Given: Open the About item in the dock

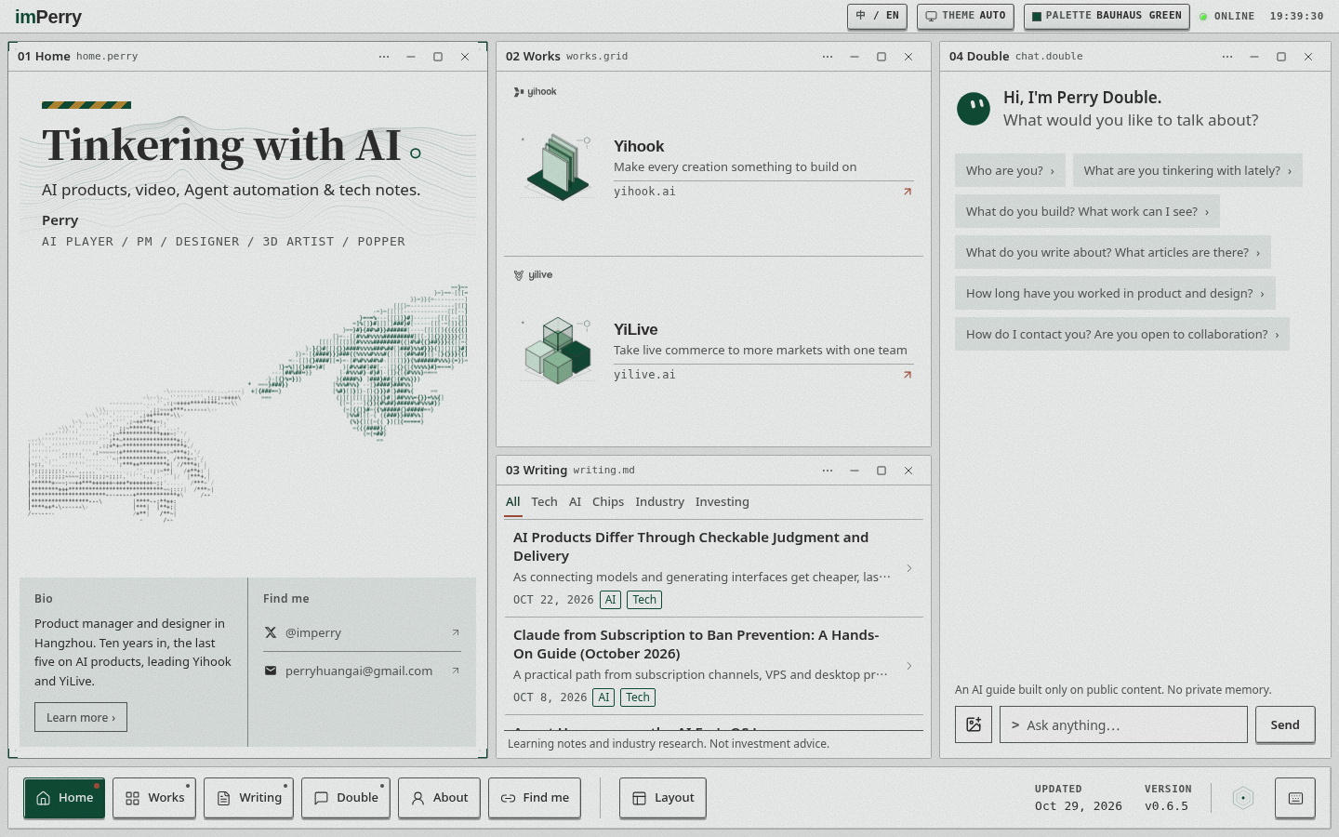Looking at the screenshot, I should click(x=439, y=798).
